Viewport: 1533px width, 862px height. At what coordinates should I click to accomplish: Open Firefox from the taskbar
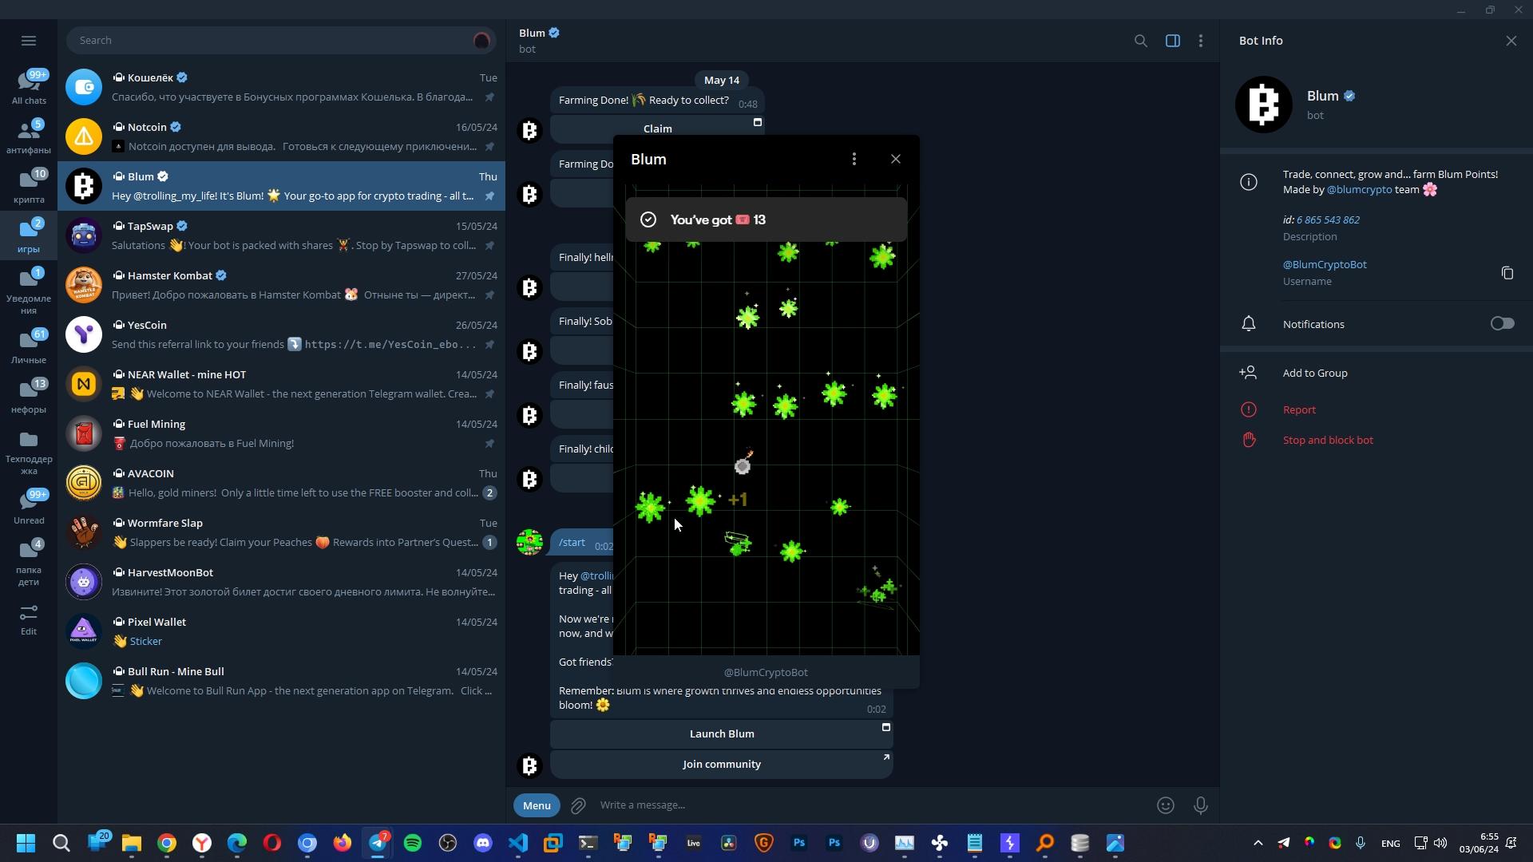pos(343,843)
